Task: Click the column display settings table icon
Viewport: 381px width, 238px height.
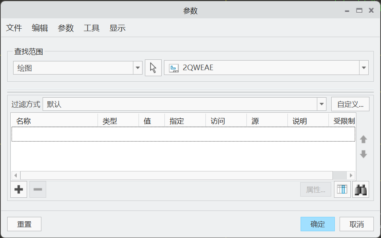Action: click(x=342, y=189)
